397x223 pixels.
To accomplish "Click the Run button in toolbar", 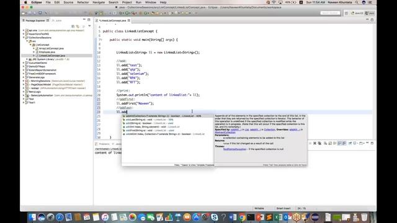I will (x=127, y=13).
